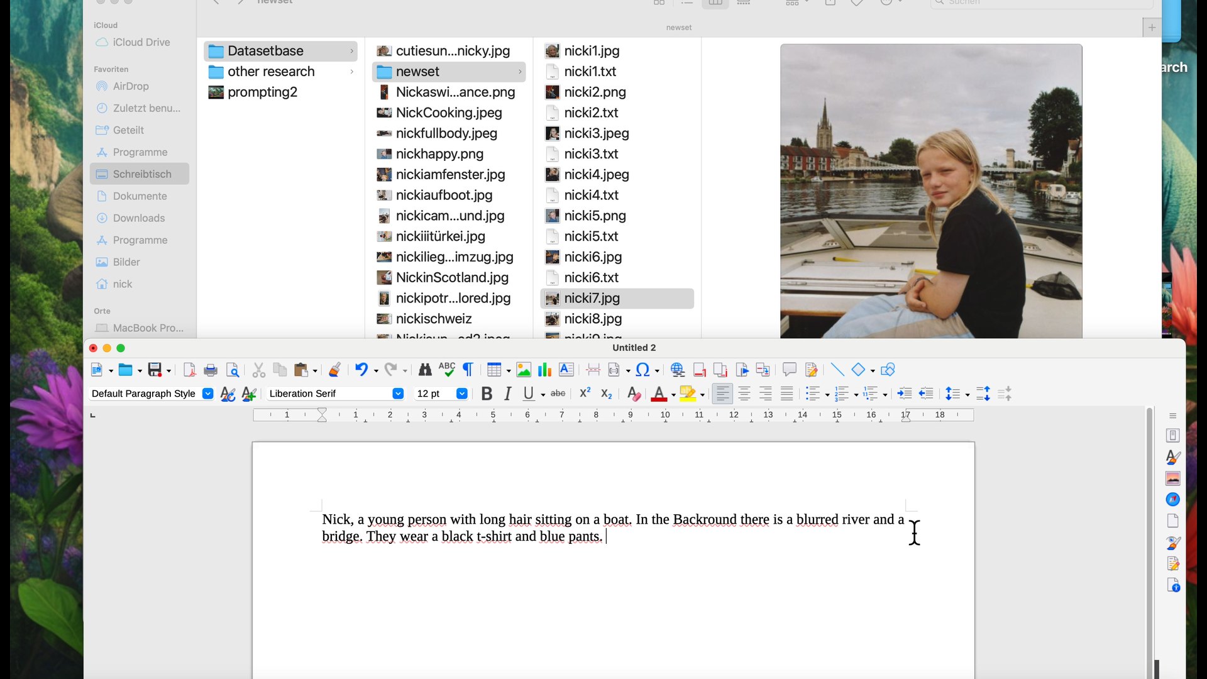Toggle Bold formatting

coord(487,394)
